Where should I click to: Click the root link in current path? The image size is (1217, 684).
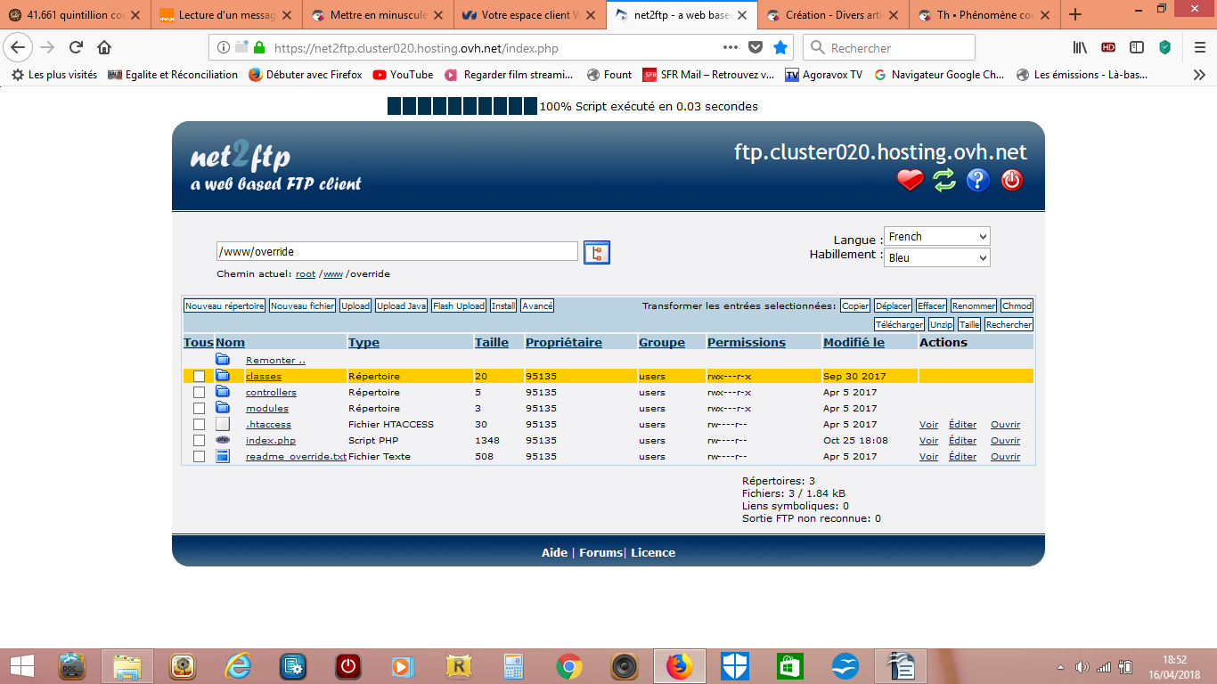click(306, 273)
